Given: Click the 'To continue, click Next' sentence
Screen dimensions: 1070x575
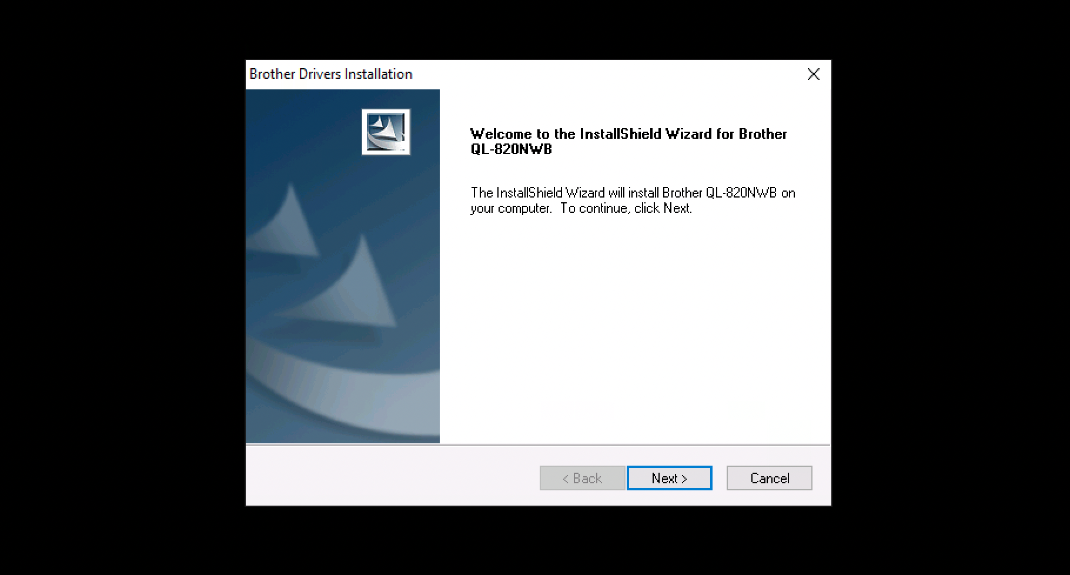Looking at the screenshot, I should point(626,208).
